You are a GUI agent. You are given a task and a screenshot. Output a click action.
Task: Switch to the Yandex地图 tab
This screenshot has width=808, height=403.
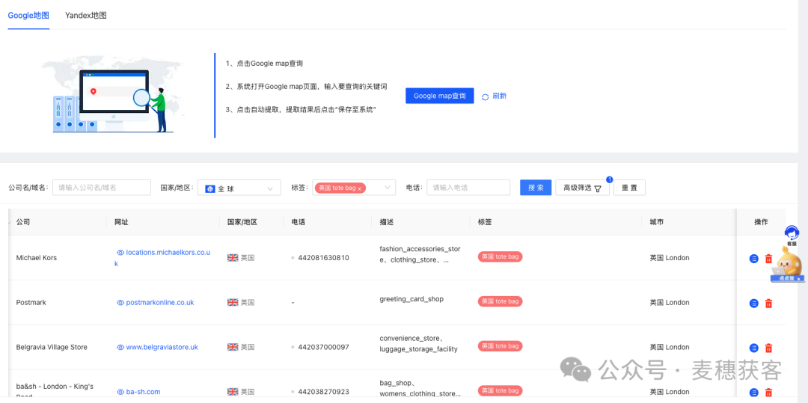(x=85, y=15)
